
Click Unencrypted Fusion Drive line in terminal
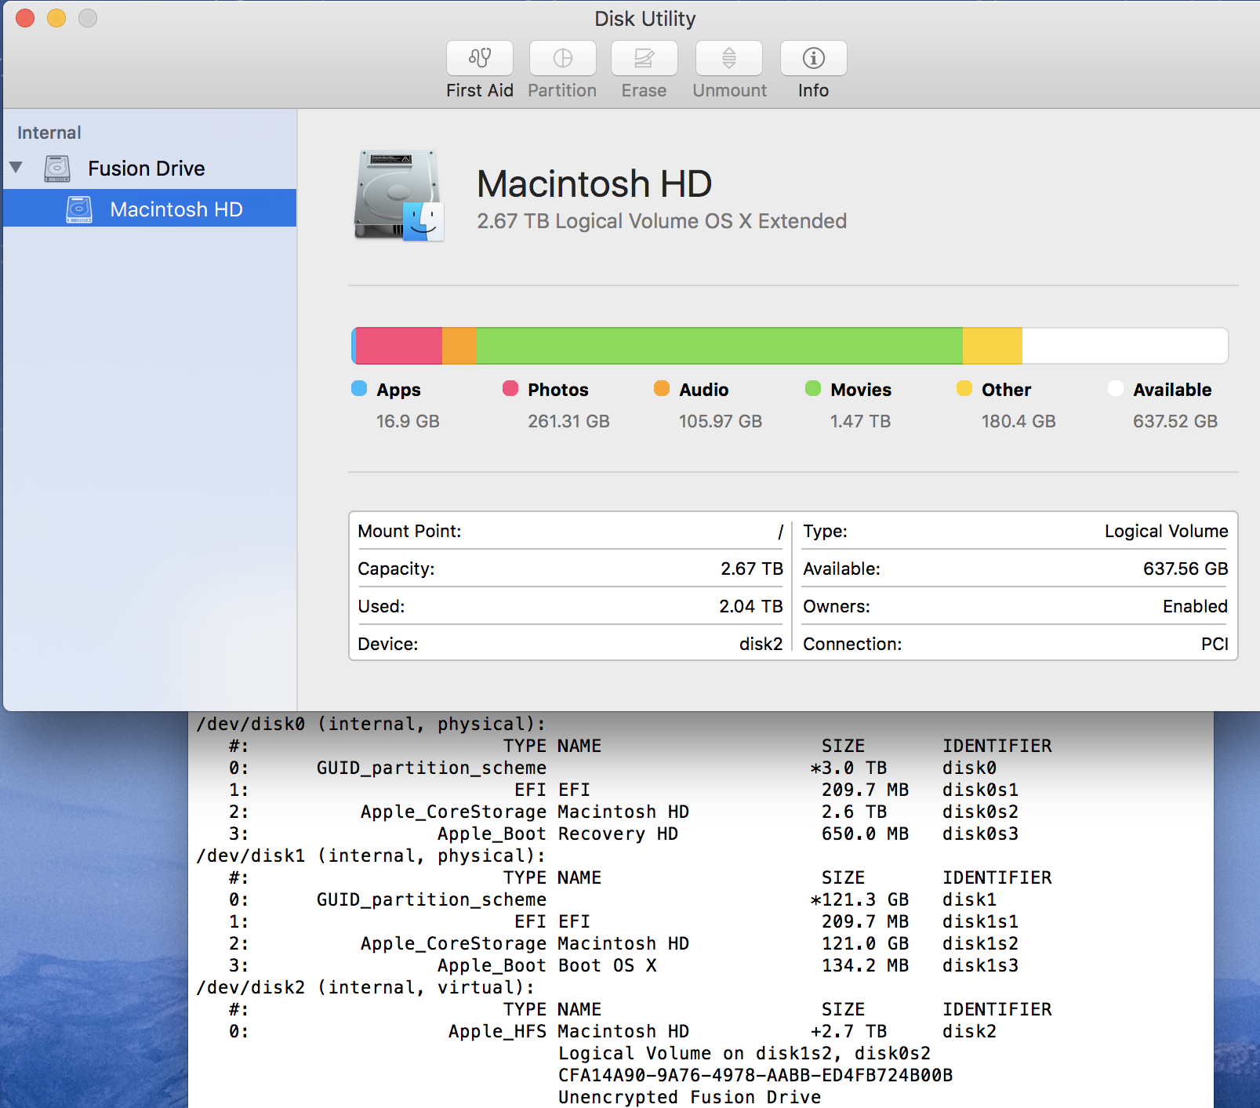click(689, 1097)
